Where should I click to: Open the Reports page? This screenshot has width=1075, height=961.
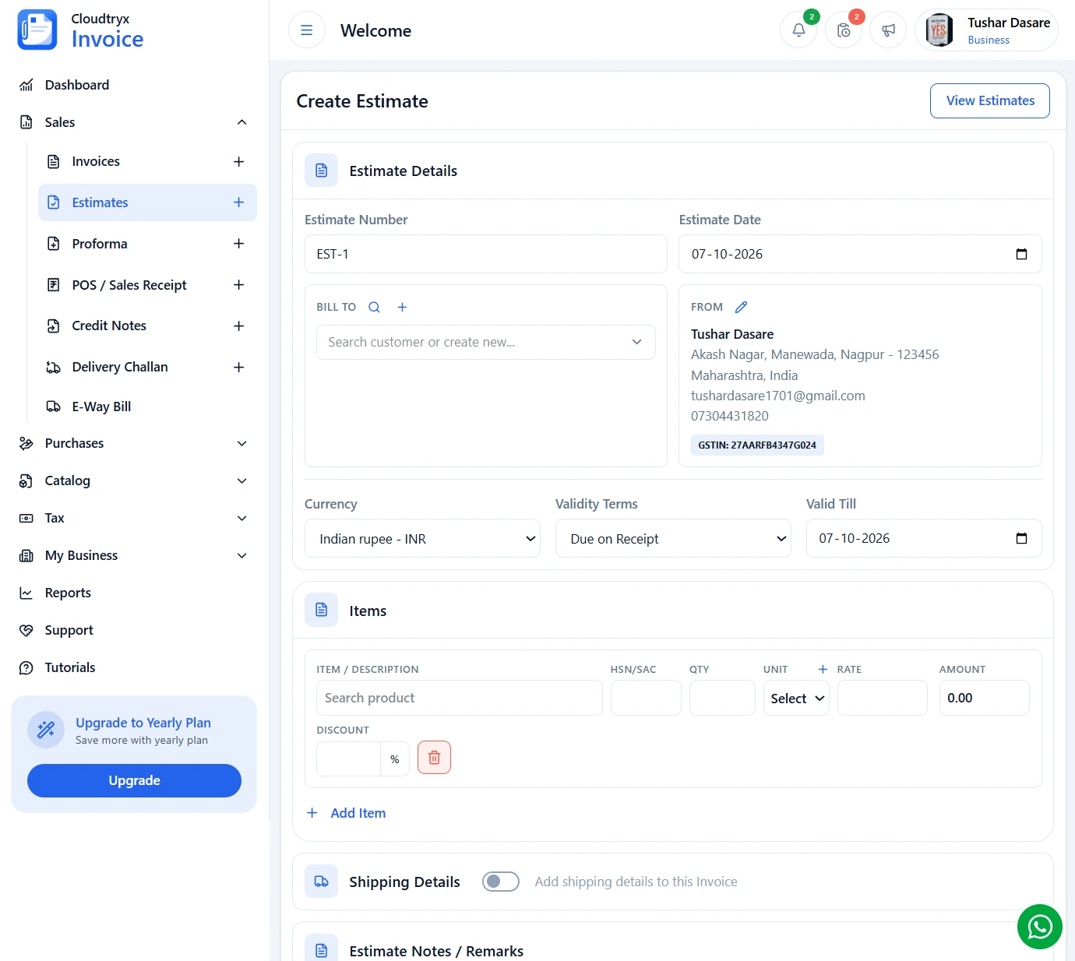[68, 593]
